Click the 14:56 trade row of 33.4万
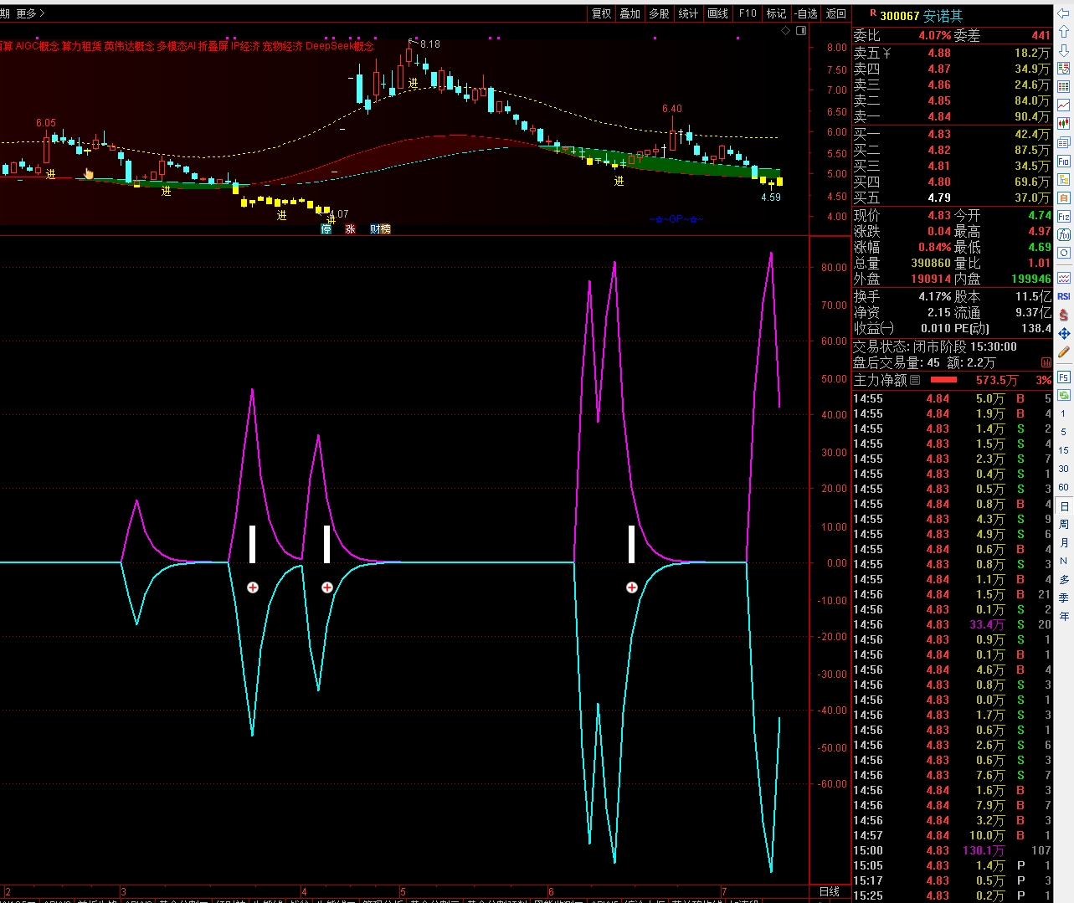This screenshot has width=1074, height=903. [952, 624]
